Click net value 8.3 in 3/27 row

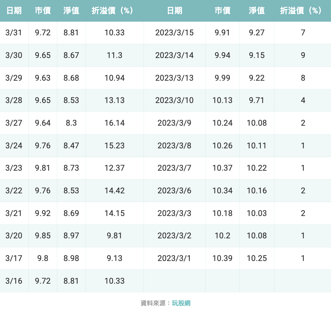pyautogui.click(x=71, y=123)
